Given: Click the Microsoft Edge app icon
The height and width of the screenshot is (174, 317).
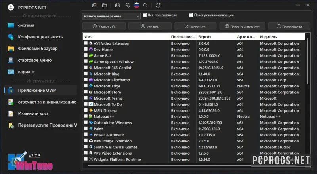Looking at the screenshot, I should [x=91, y=86].
